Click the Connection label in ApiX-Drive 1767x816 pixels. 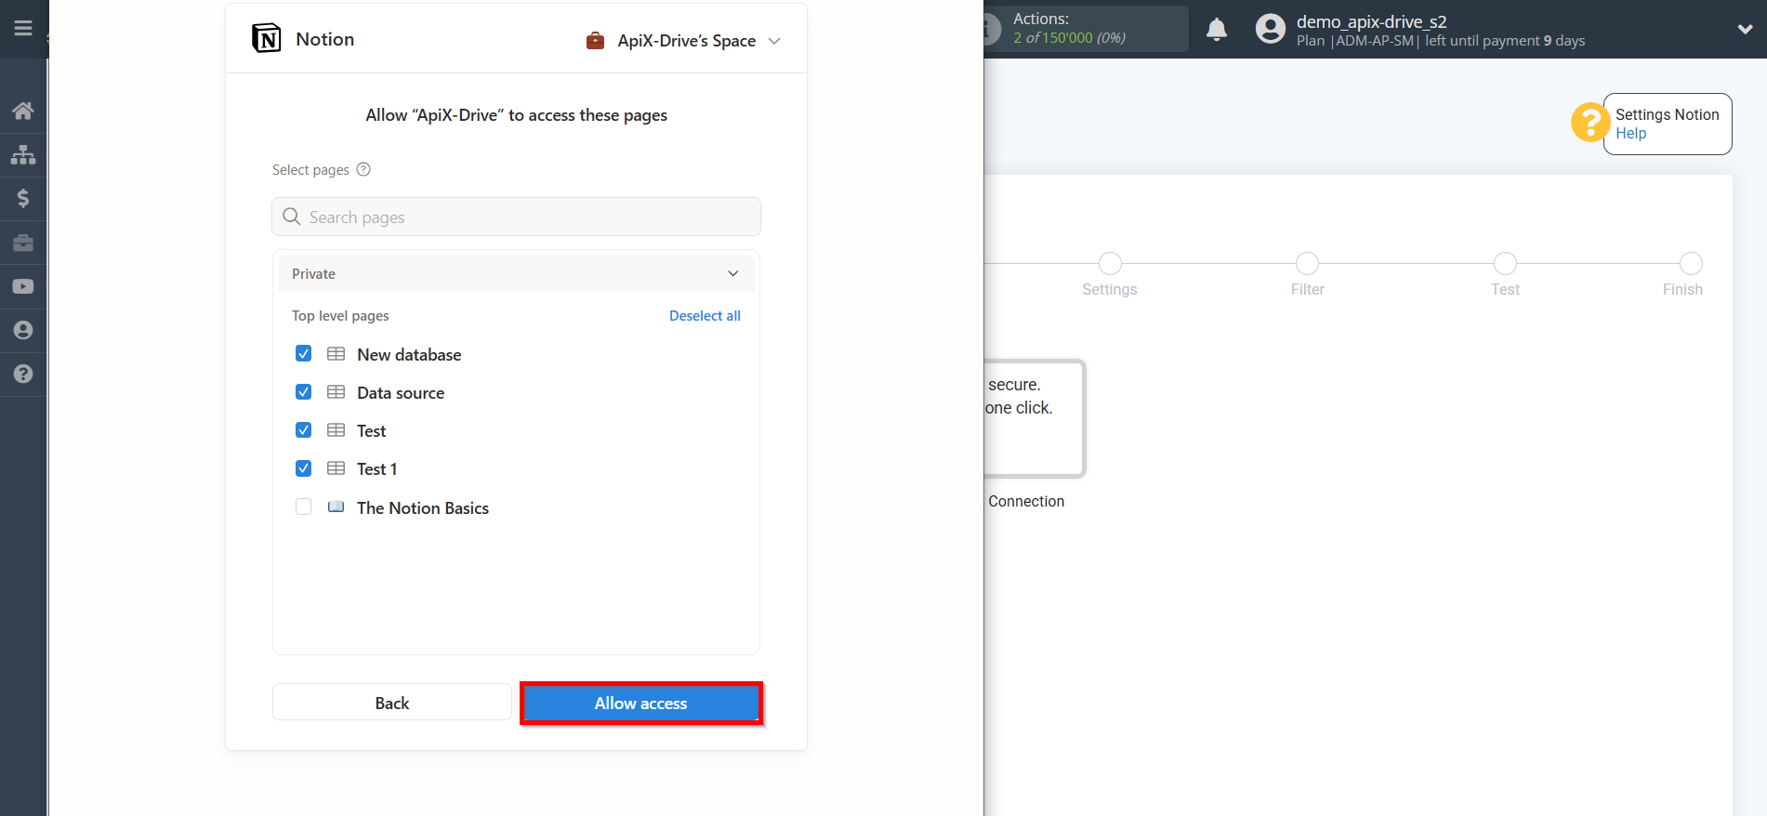point(1026,501)
